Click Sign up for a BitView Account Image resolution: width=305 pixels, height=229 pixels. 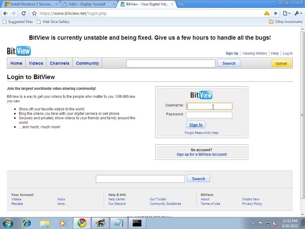point(202,154)
